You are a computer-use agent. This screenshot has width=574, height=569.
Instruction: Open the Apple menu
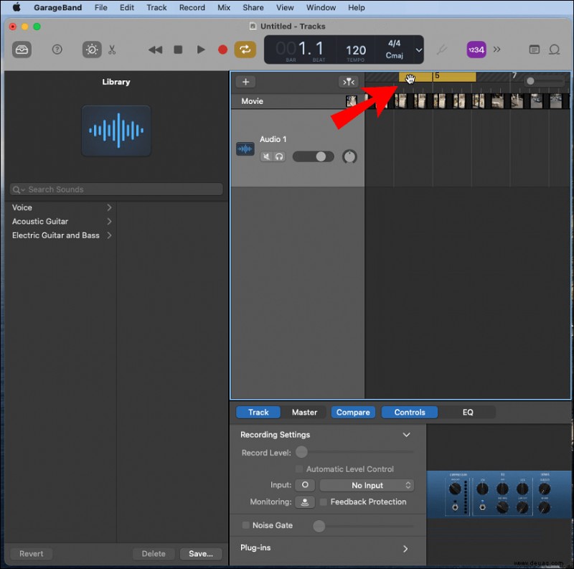click(17, 7)
